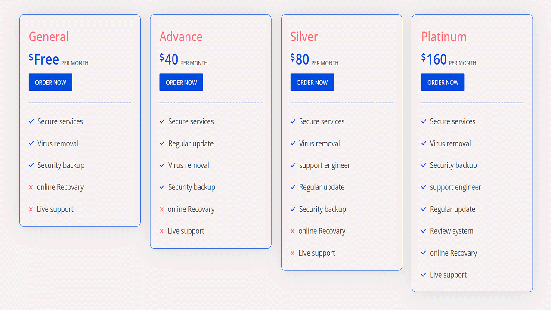
Task: Click the red cross next to Live support in Silver
Action: 293,253
